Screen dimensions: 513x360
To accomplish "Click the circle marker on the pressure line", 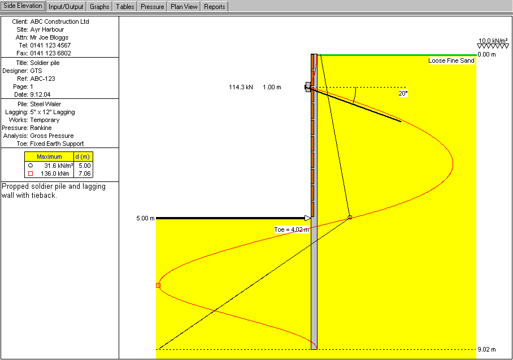I will pos(350,217).
